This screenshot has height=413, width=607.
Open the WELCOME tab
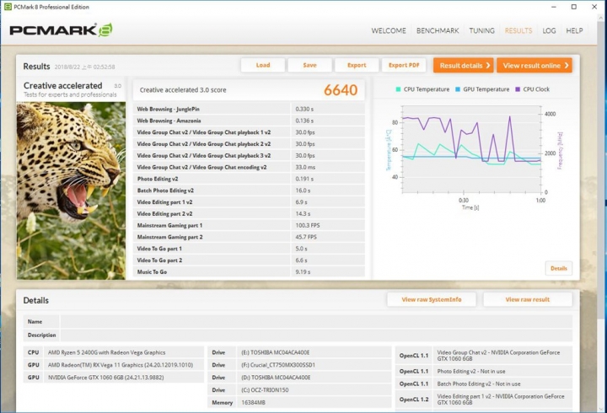click(x=389, y=30)
